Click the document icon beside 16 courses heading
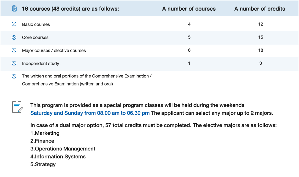 click(14, 9)
